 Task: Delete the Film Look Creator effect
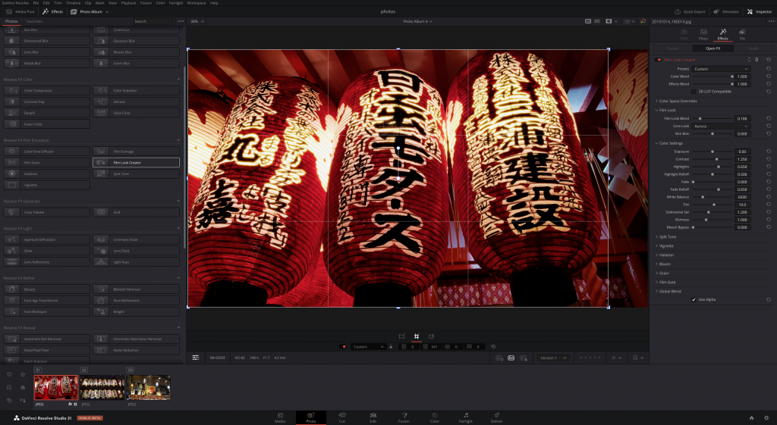tap(757, 59)
